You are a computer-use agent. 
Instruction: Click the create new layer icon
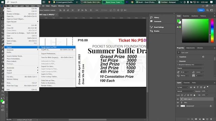coord(207,119)
